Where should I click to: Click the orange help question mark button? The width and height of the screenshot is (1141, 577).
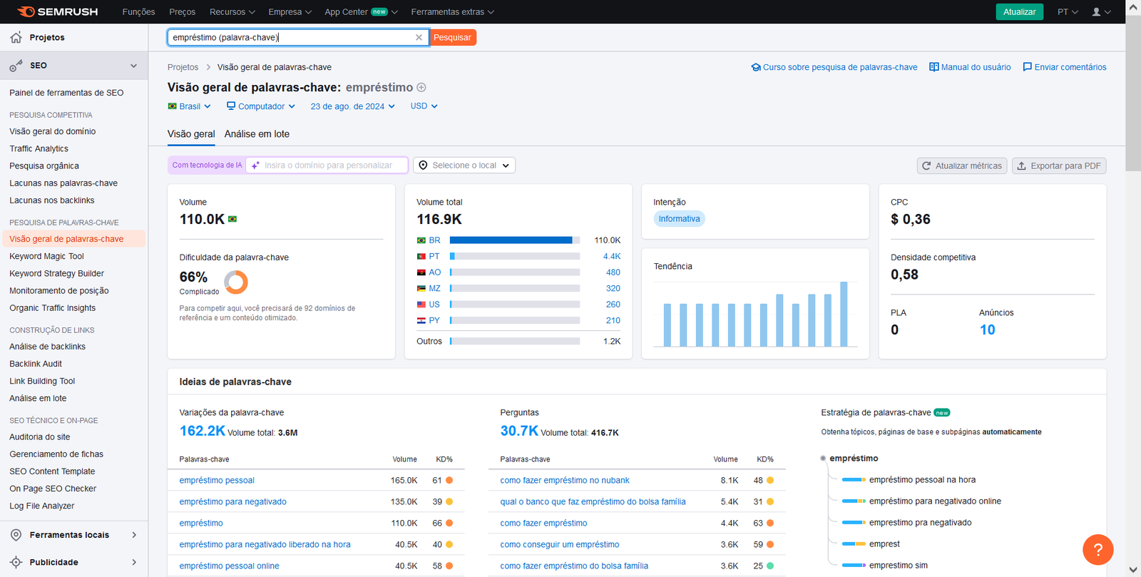[x=1097, y=549]
